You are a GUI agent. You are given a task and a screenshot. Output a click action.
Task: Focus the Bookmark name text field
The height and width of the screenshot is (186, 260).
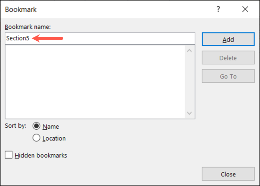point(100,38)
